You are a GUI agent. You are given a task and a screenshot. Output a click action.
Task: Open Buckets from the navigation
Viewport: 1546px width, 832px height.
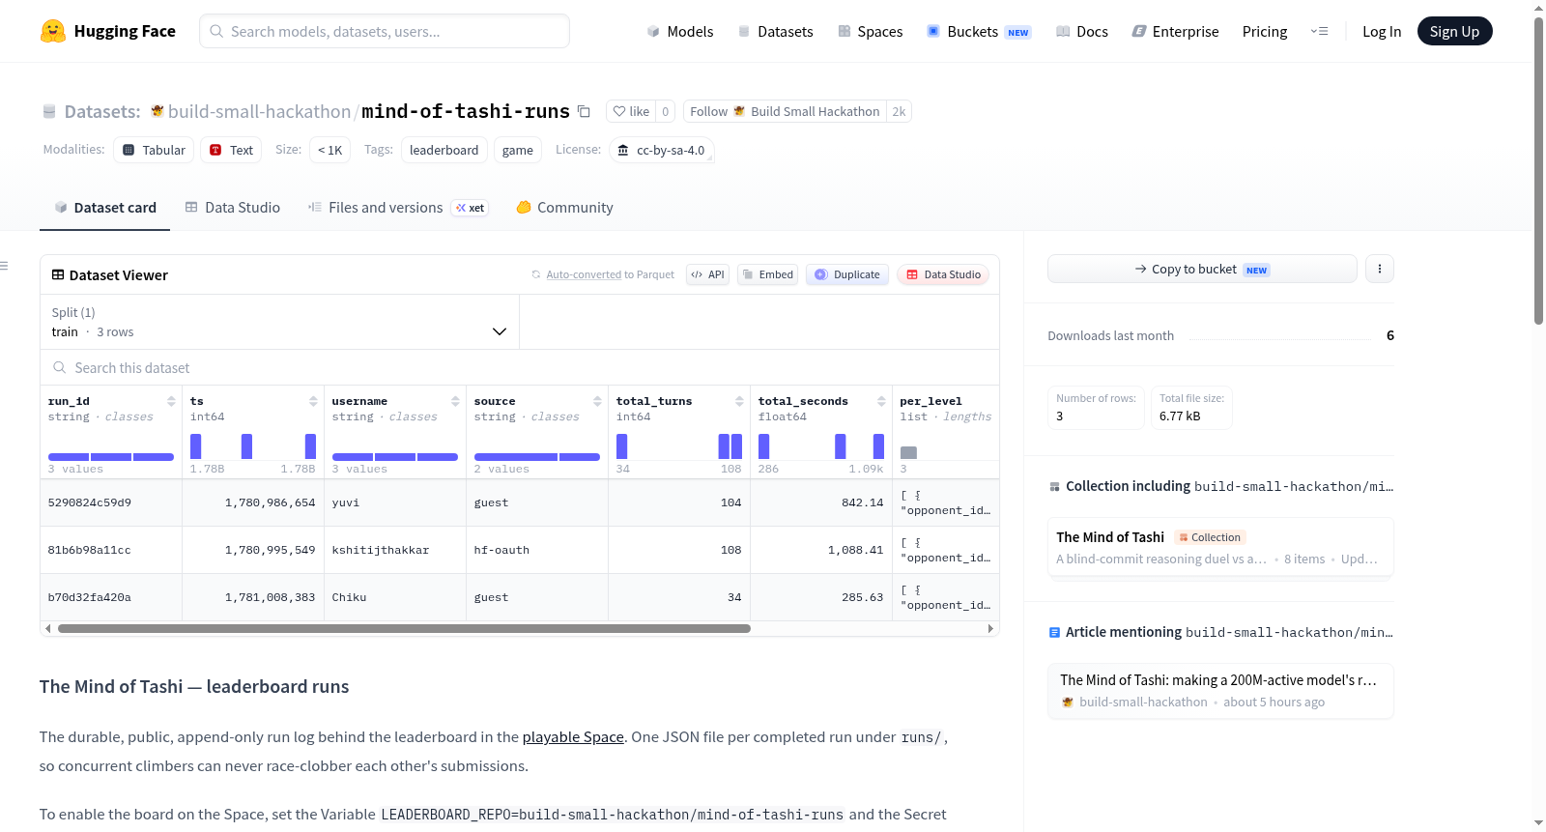click(979, 31)
